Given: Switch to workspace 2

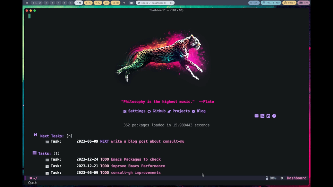Looking at the screenshot, I should click(x=46, y=3).
